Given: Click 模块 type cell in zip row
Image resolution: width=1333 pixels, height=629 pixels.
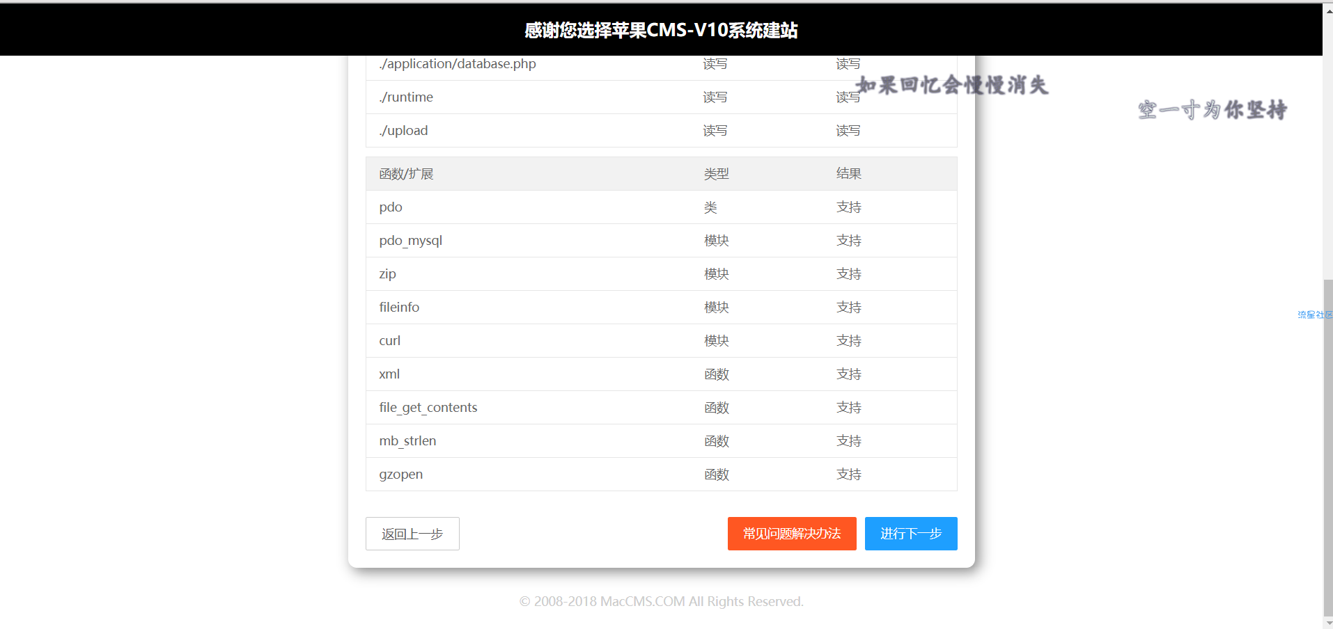Looking at the screenshot, I should 716,273.
